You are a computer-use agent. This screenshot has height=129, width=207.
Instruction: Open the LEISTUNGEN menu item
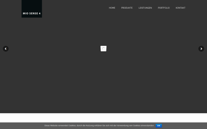click(x=145, y=8)
